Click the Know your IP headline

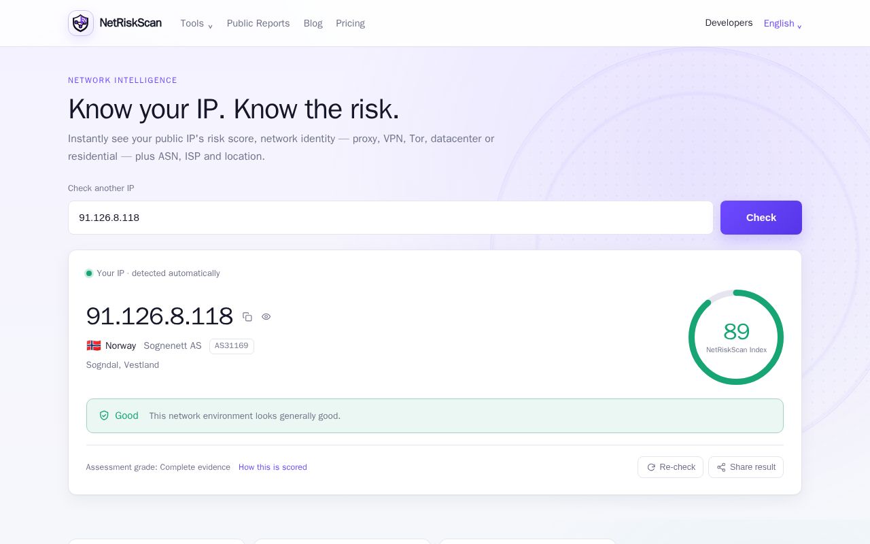tap(234, 109)
